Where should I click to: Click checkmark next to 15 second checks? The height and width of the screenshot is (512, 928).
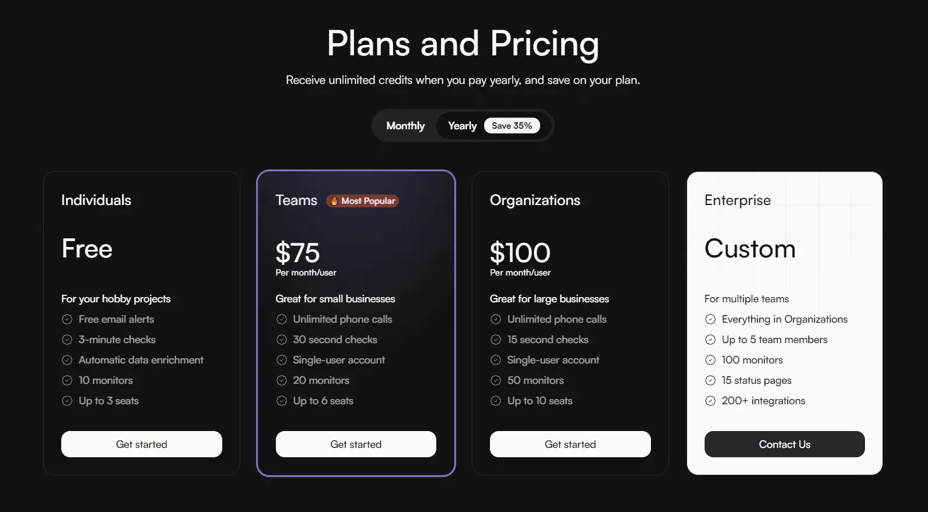coord(495,340)
